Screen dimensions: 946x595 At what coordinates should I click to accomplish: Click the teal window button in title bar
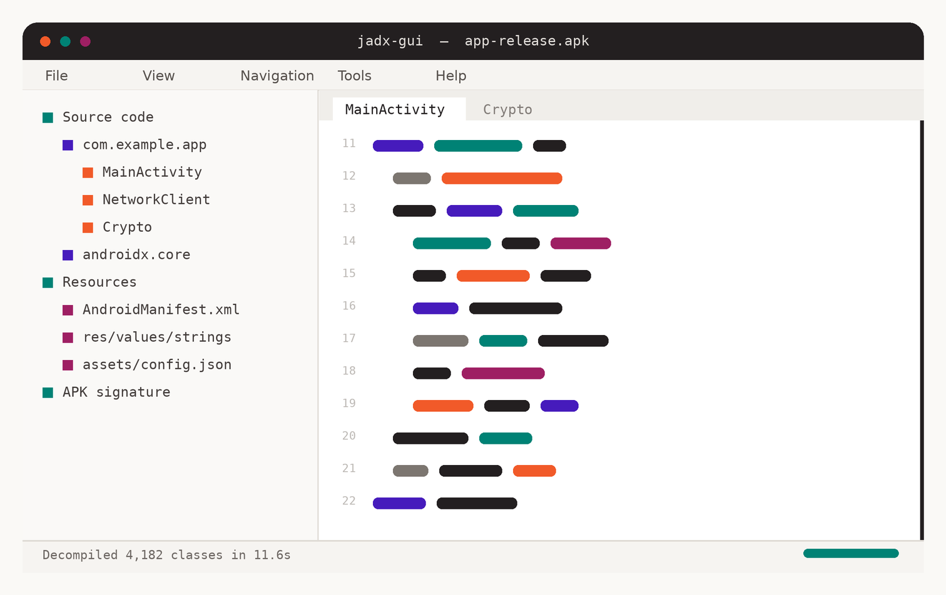coord(65,41)
